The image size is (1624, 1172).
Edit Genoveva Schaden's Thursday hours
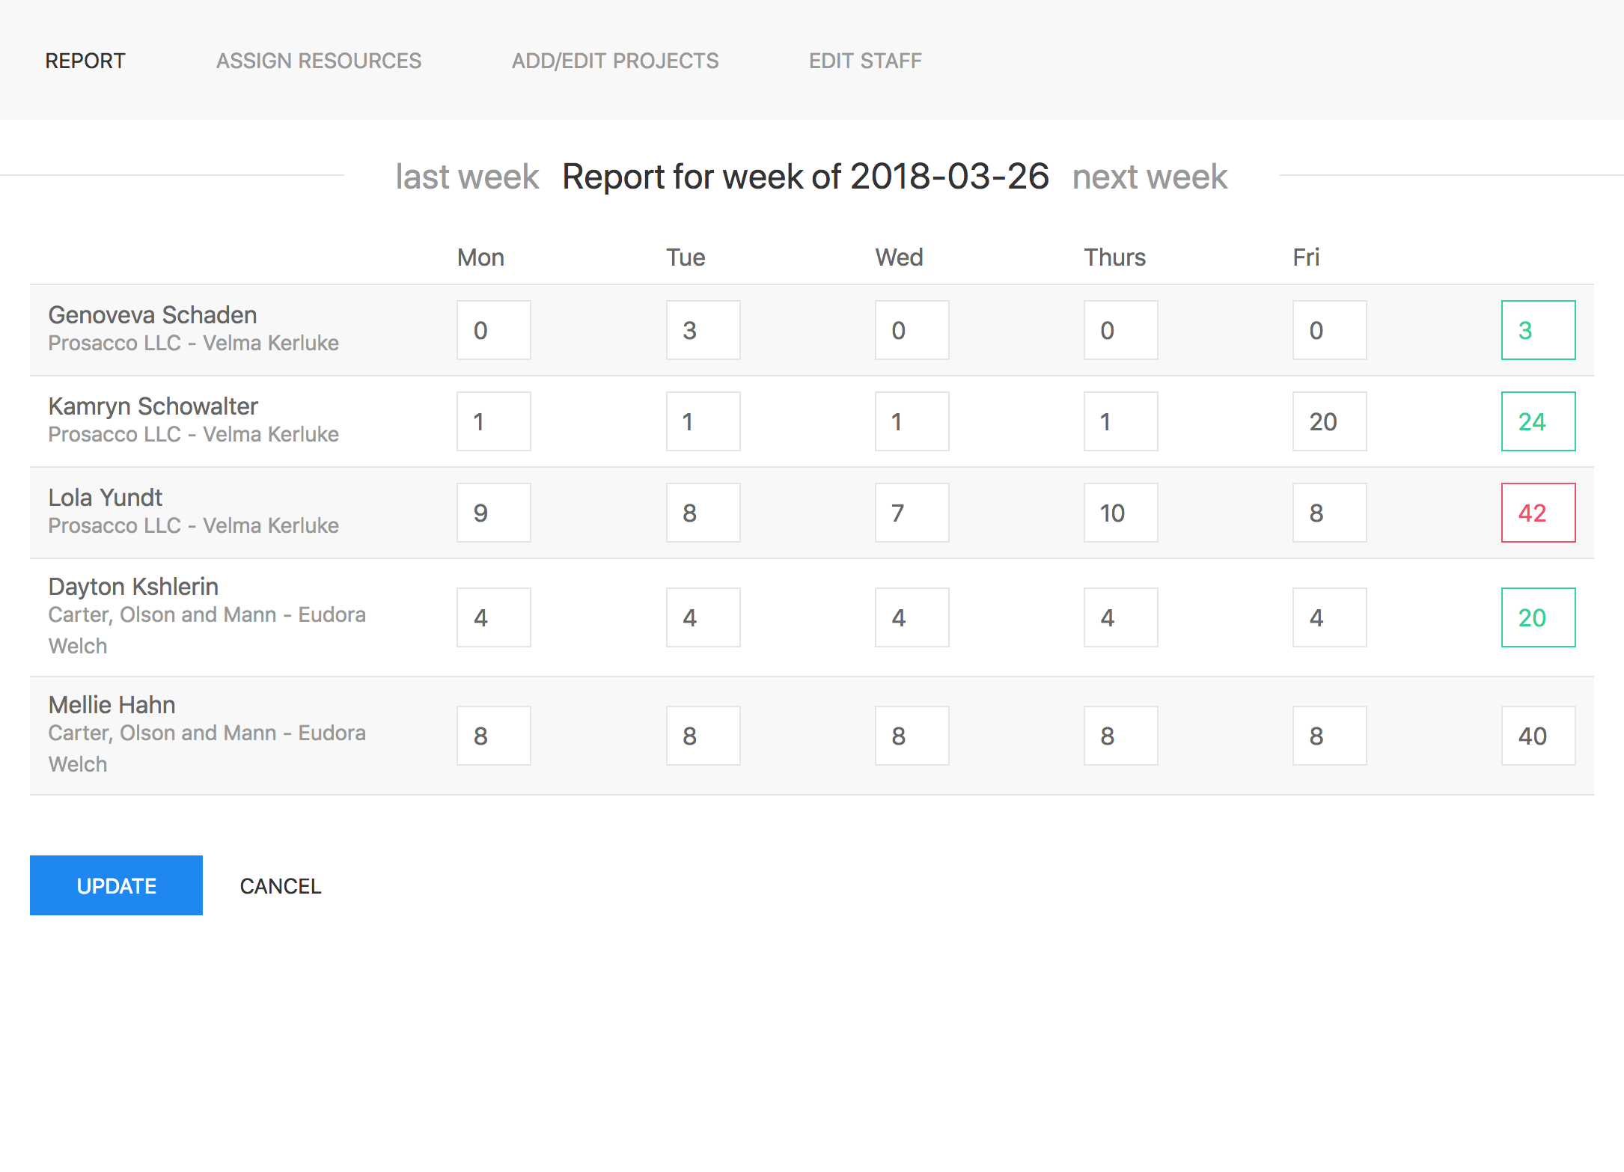click(1121, 330)
